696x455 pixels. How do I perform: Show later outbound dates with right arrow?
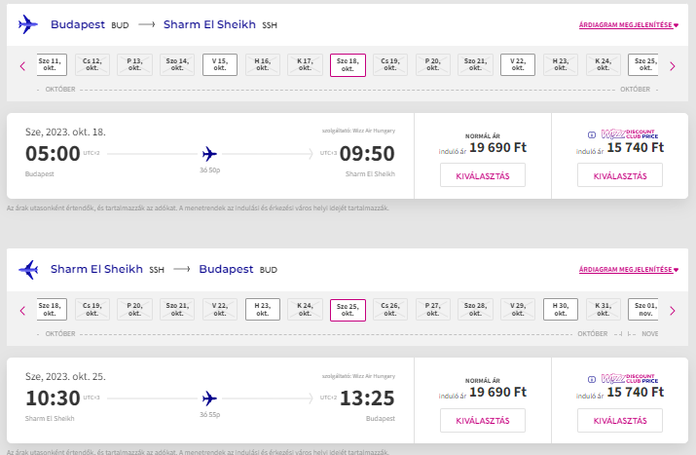pyautogui.click(x=673, y=66)
